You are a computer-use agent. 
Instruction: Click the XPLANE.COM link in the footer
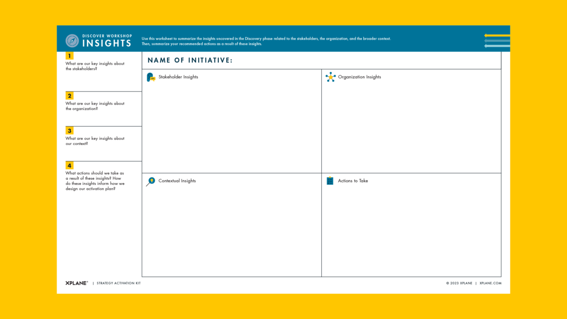point(490,283)
